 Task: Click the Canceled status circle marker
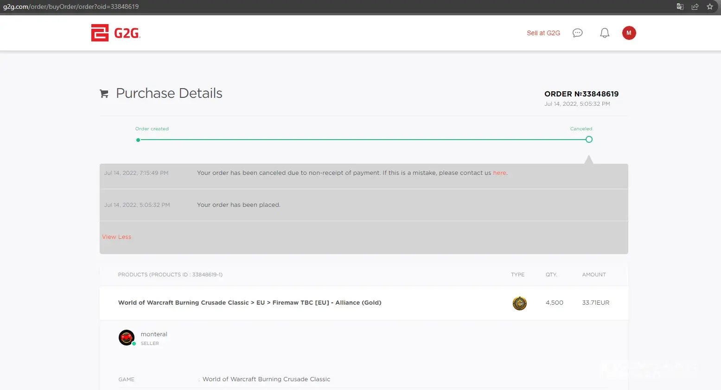pyautogui.click(x=589, y=140)
